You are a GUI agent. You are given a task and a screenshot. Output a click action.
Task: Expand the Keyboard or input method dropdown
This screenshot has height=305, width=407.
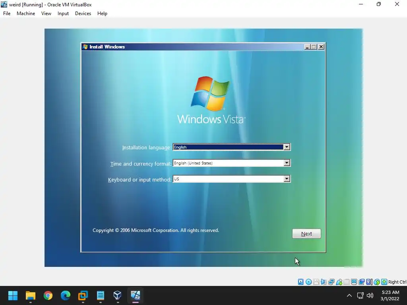pyautogui.click(x=287, y=179)
